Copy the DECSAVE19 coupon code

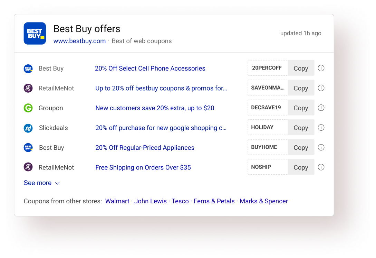pos(301,108)
